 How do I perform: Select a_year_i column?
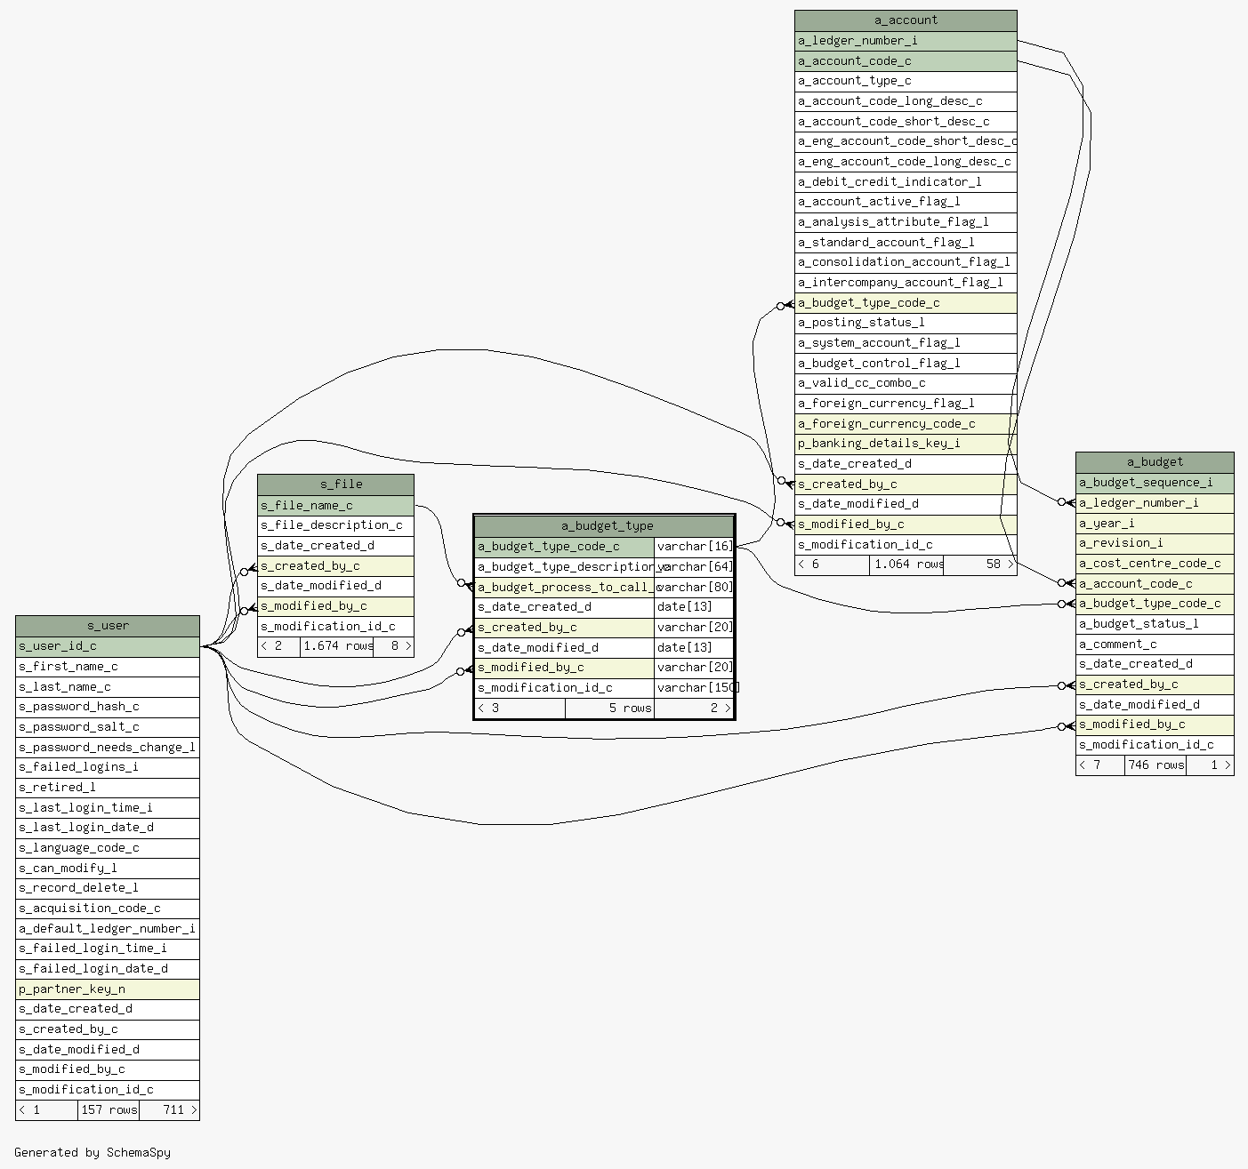pos(1155,524)
